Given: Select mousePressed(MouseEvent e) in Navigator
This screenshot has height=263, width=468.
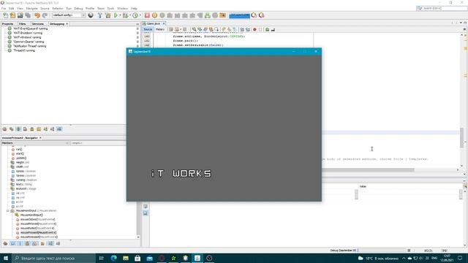Looking at the screenshot, I should click(x=38, y=232).
